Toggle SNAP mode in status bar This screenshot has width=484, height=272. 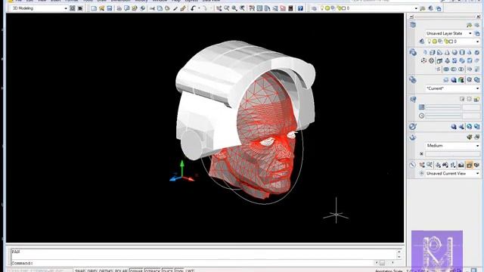click(80, 270)
